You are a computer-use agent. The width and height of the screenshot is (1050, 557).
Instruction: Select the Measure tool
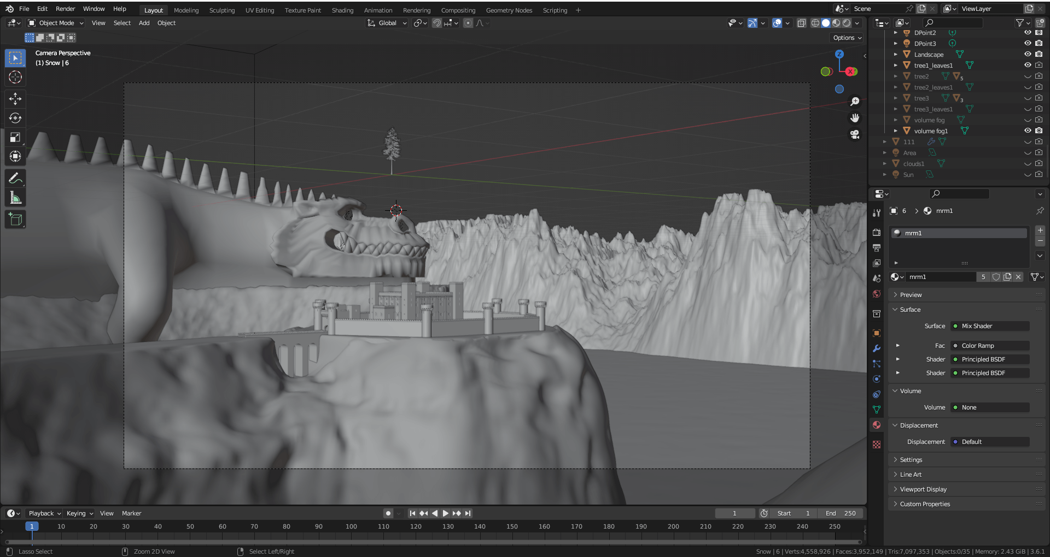tap(15, 198)
